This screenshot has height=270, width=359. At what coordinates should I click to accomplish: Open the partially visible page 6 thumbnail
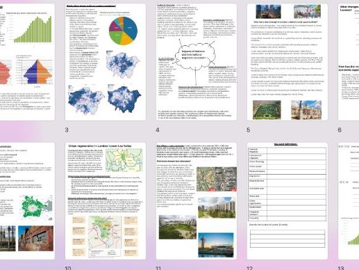[349, 62]
